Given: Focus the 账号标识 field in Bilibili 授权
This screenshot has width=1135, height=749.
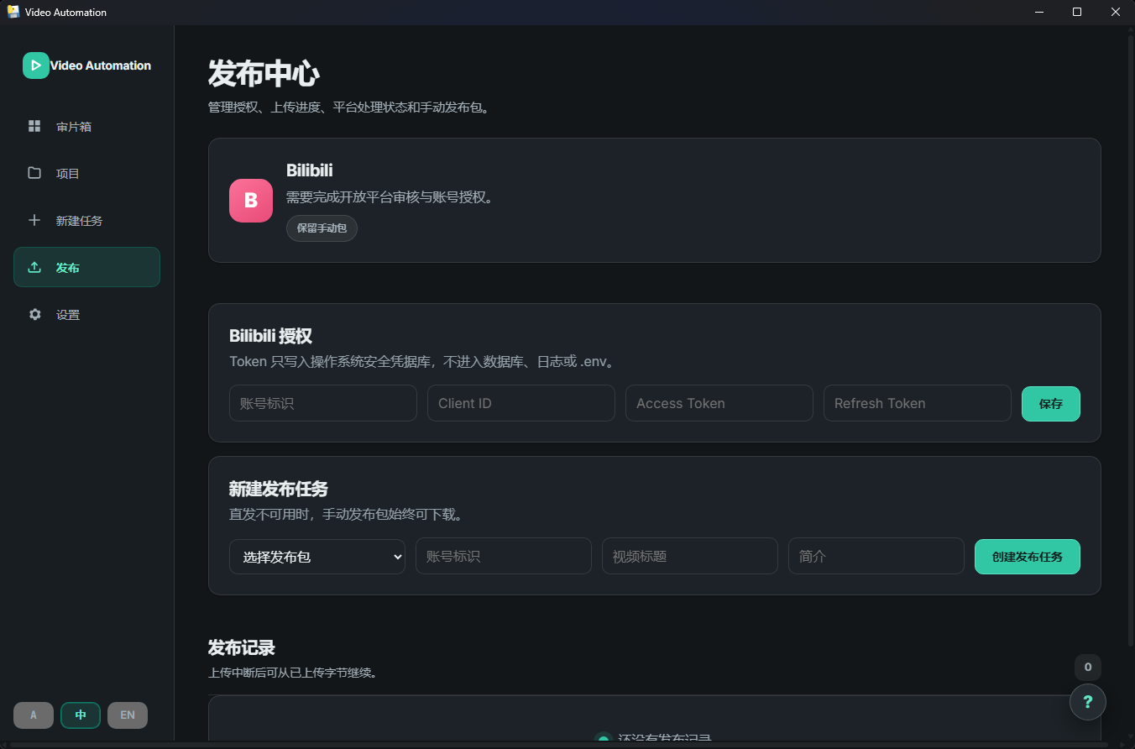Looking at the screenshot, I should 323,403.
